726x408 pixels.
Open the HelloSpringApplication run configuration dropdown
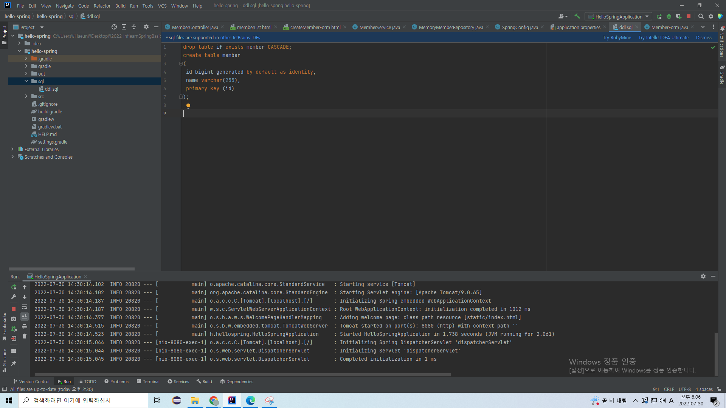pos(618,17)
